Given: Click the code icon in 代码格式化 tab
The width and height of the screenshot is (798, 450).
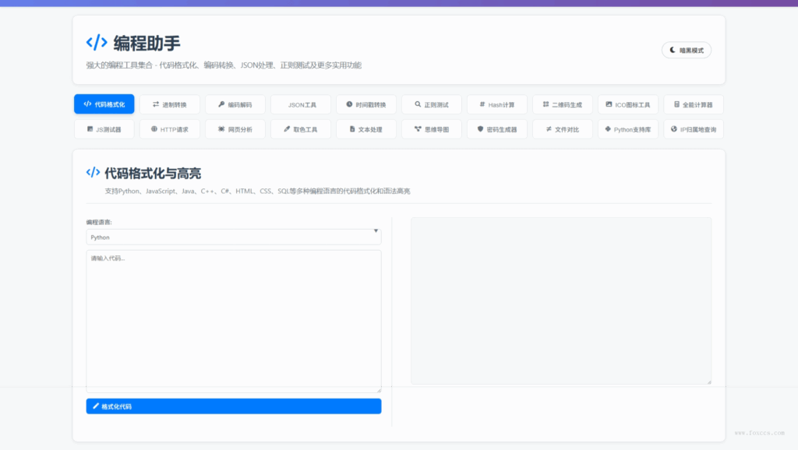Looking at the screenshot, I should pos(87,104).
